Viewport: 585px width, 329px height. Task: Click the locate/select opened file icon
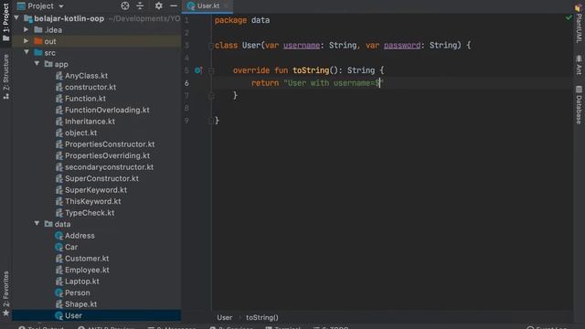point(125,5)
